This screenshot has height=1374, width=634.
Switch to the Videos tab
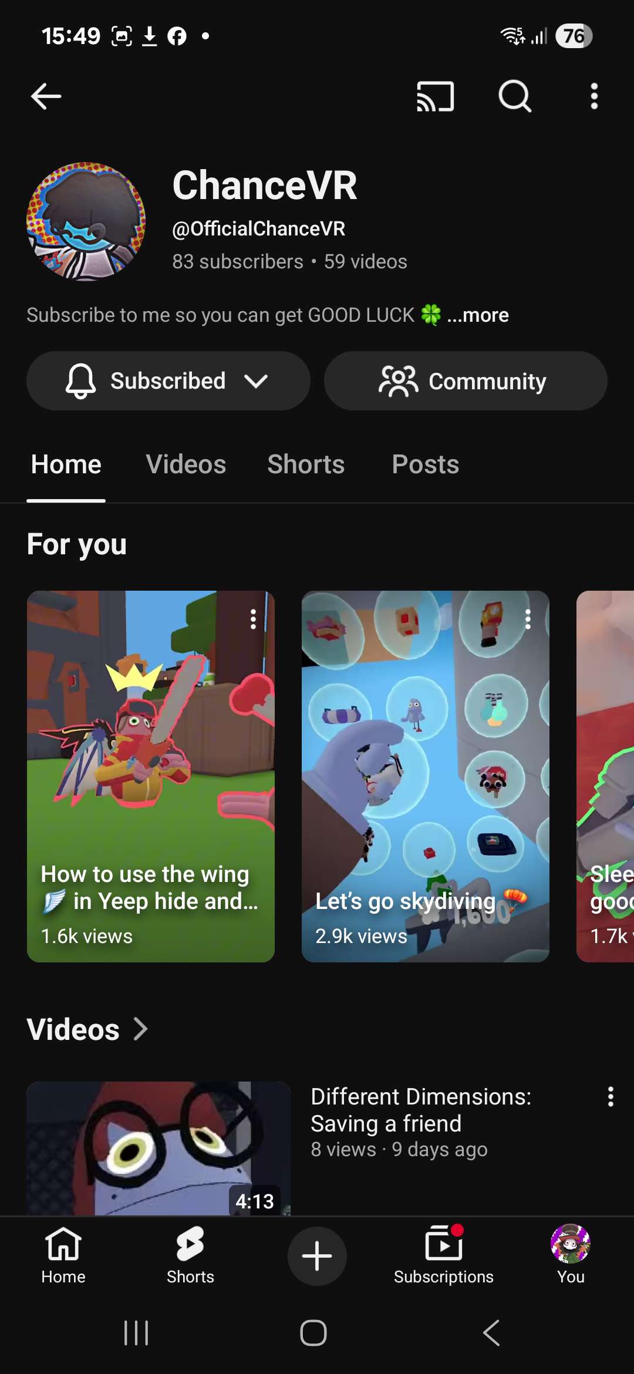coord(186,464)
